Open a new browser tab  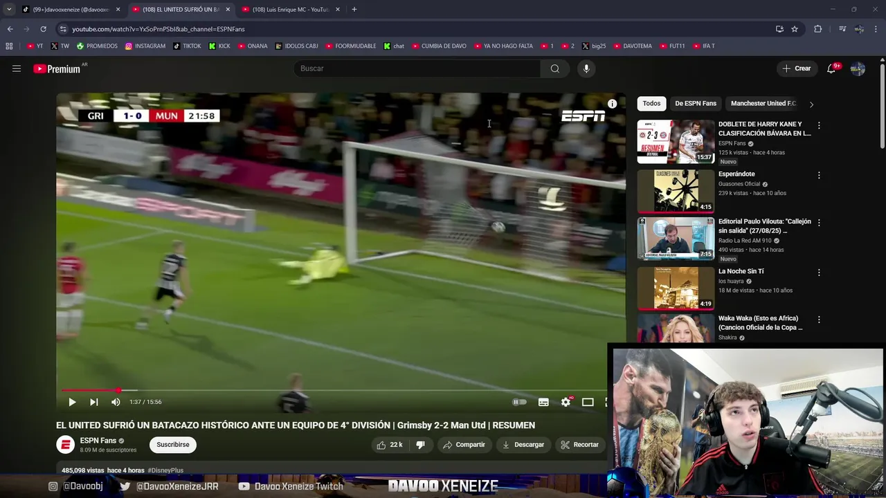354,9
